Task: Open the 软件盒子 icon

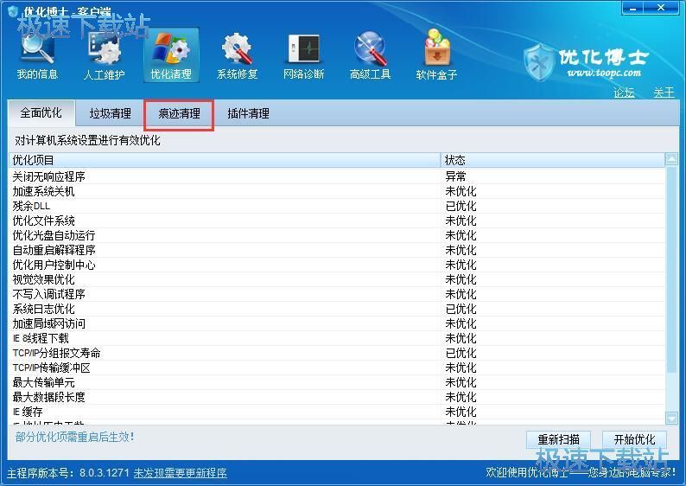Action: (436, 54)
